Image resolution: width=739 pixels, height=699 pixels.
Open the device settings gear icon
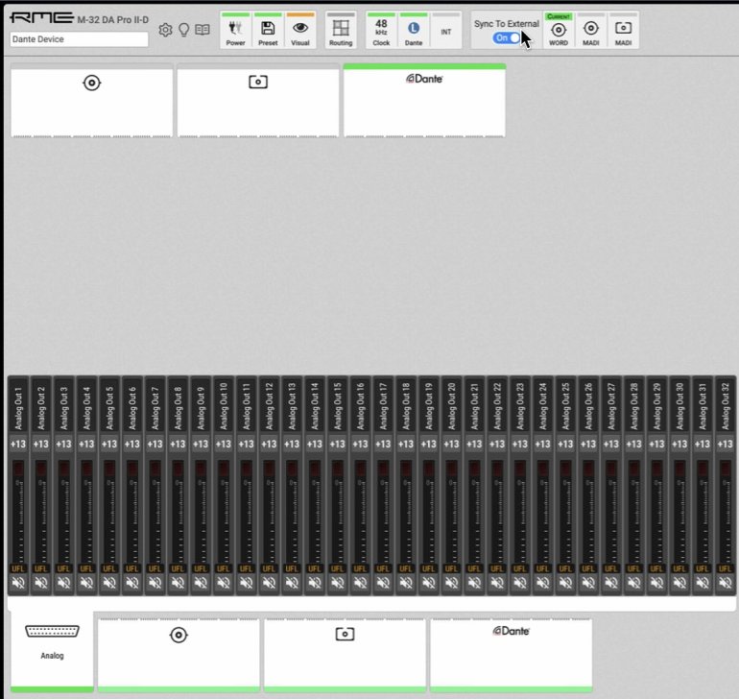pos(165,30)
